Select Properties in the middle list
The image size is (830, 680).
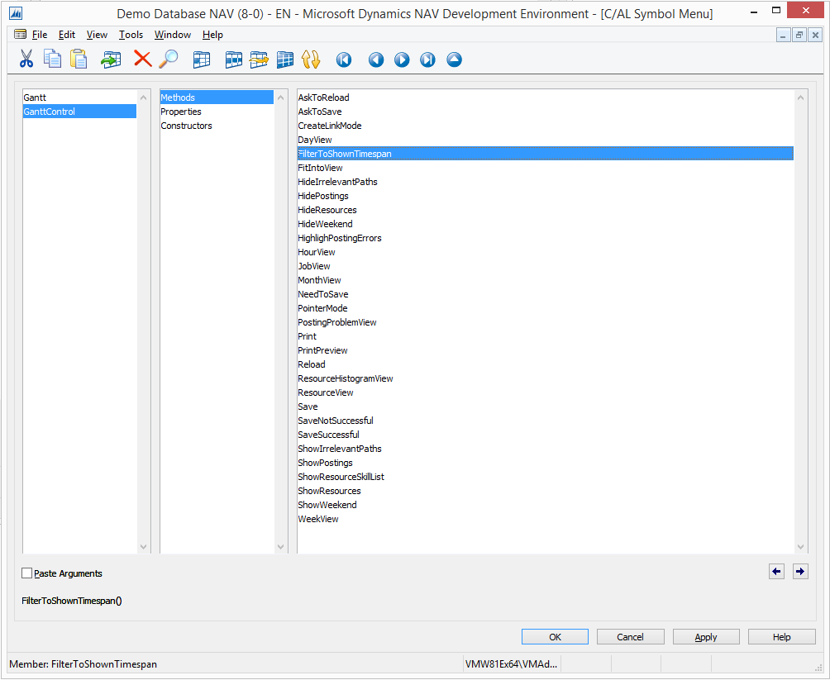click(217, 112)
